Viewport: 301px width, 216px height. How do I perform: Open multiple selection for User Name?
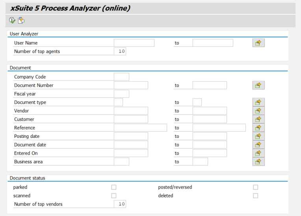pos(258,43)
